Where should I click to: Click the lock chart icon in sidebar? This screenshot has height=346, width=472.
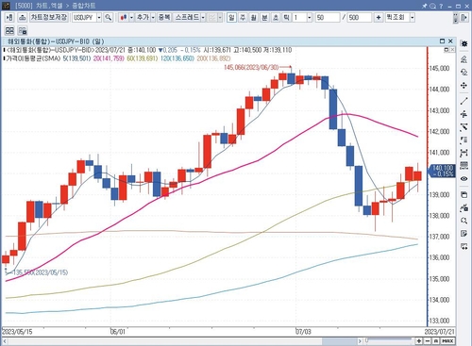click(464, 207)
